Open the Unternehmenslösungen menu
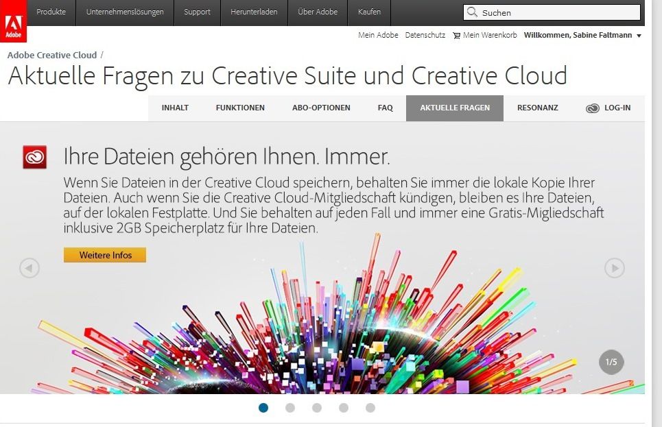662x427 pixels. 125,12
